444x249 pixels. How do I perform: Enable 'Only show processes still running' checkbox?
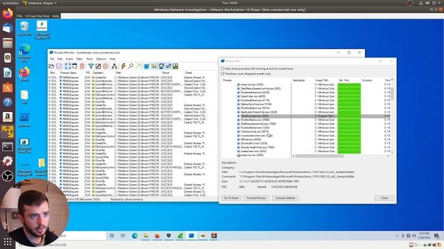(223, 68)
